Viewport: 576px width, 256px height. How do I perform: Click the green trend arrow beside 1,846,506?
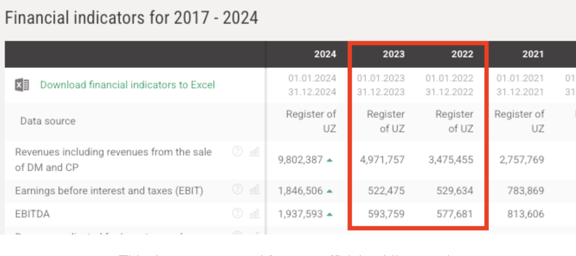[x=330, y=191]
